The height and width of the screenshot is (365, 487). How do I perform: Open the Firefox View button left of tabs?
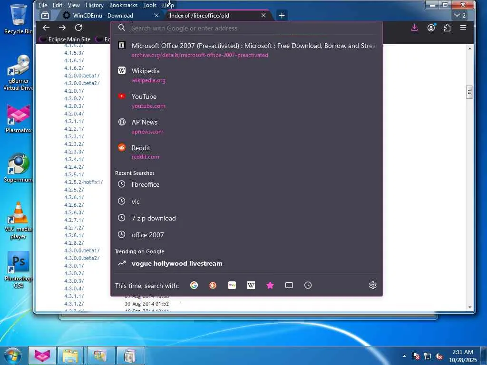[x=45, y=15]
